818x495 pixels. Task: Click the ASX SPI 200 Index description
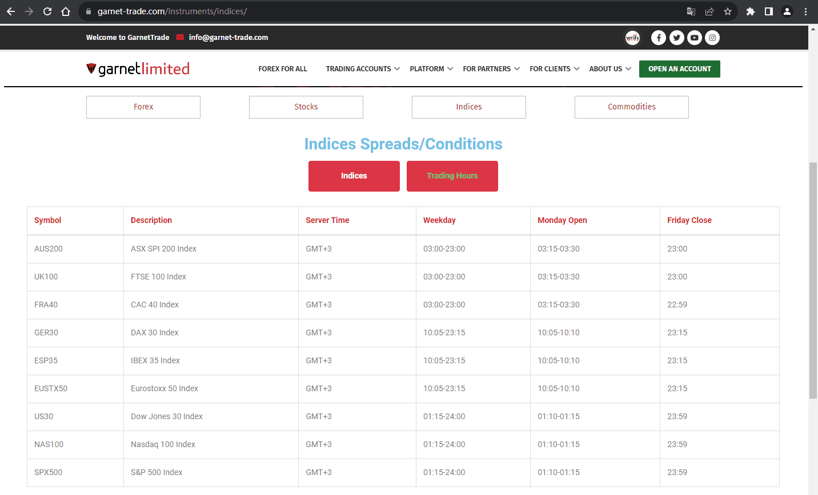pyautogui.click(x=163, y=249)
